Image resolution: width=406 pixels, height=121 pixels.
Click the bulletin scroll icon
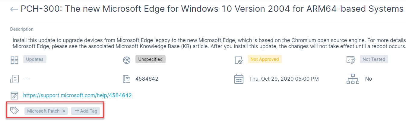click(x=14, y=79)
